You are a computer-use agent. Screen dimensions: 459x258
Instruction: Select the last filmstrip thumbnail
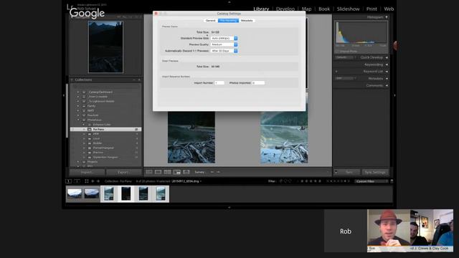click(x=161, y=193)
